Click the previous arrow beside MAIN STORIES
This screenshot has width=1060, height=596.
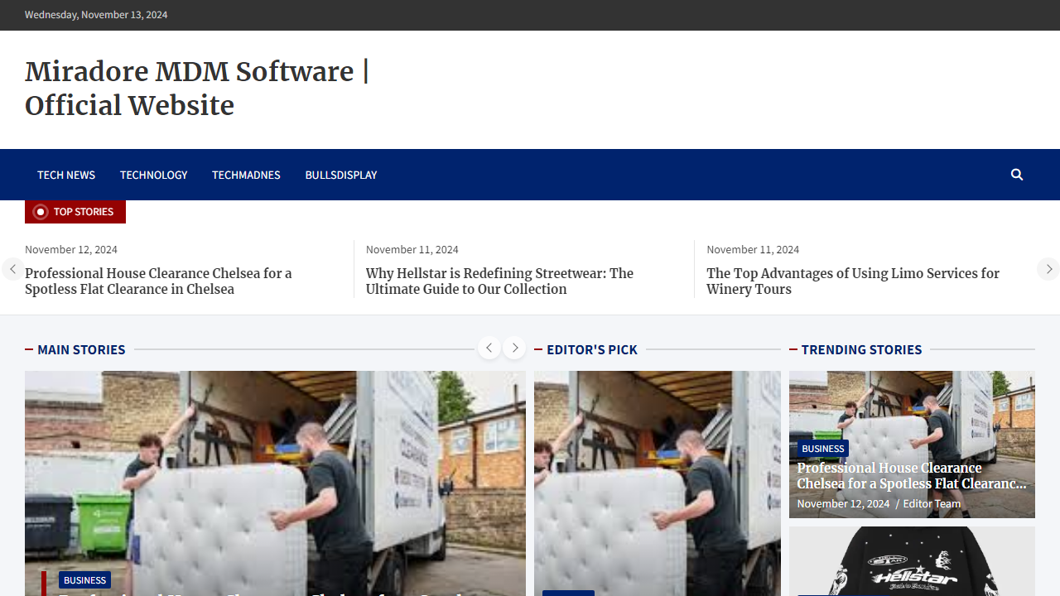pos(489,348)
